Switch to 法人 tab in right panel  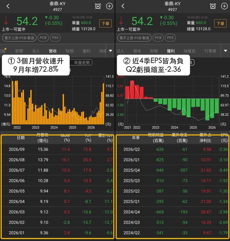[x=120, y=51]
